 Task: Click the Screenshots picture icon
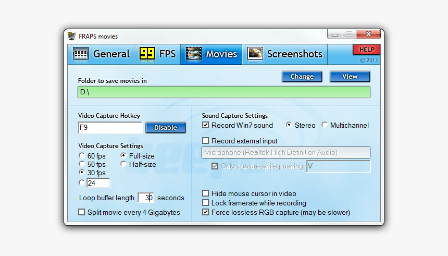(x=255, y=54)
